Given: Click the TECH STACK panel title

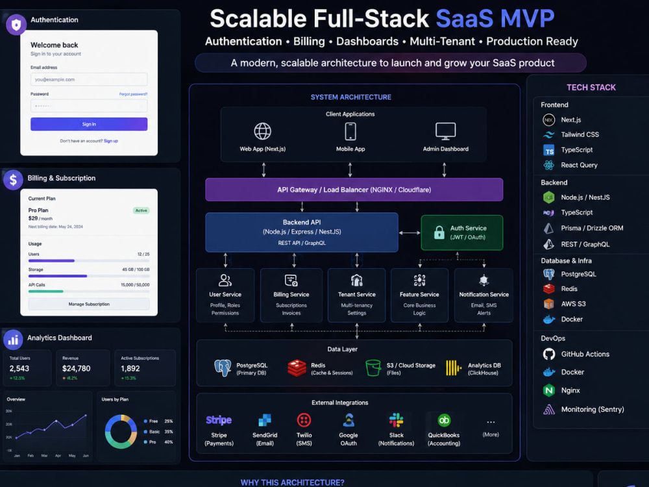Looking at the screenshot, I should coord(591,88).
